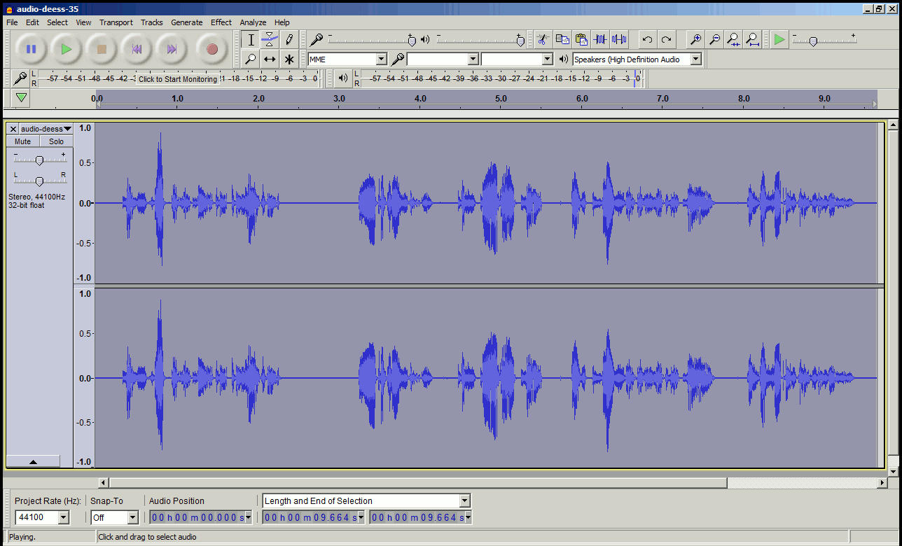Zoom in with magnifier plus icon
Image resolution: width=902 pixels, height=546 pixels.
pos(695,40)
